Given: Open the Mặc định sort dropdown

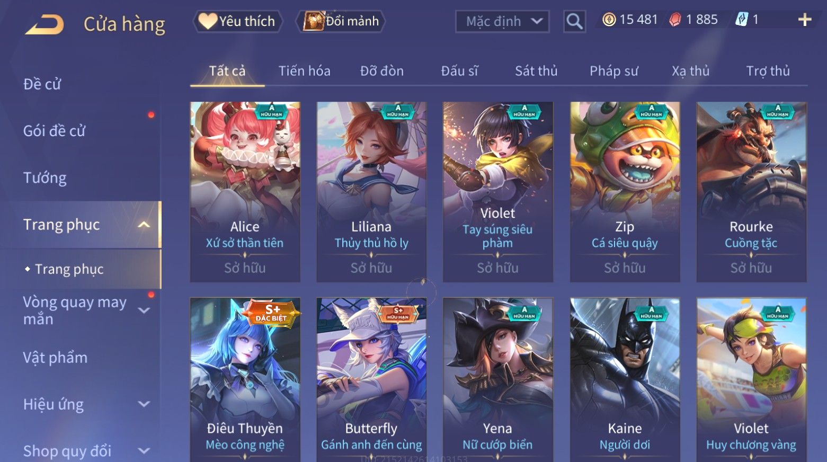Looking at the screenshot, I should click(x=502, y=22).
